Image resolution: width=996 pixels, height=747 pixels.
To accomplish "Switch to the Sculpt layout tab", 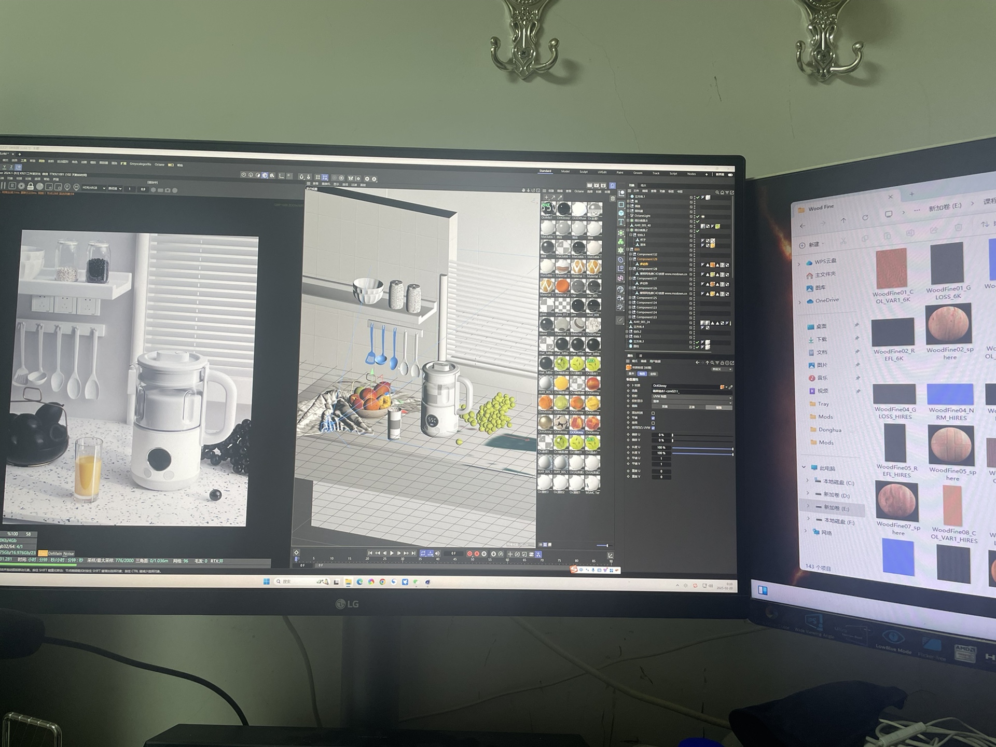I will [584, 172].
